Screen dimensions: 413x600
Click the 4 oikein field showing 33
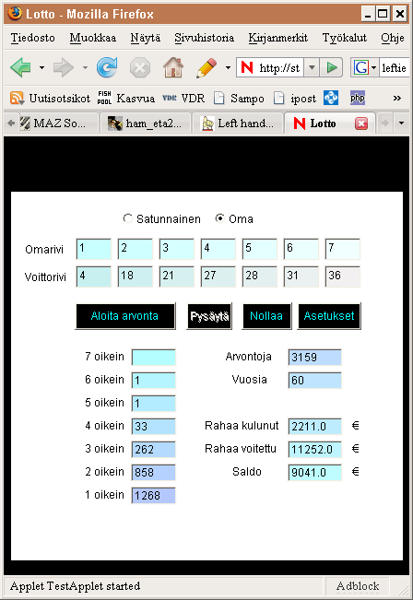153,426
